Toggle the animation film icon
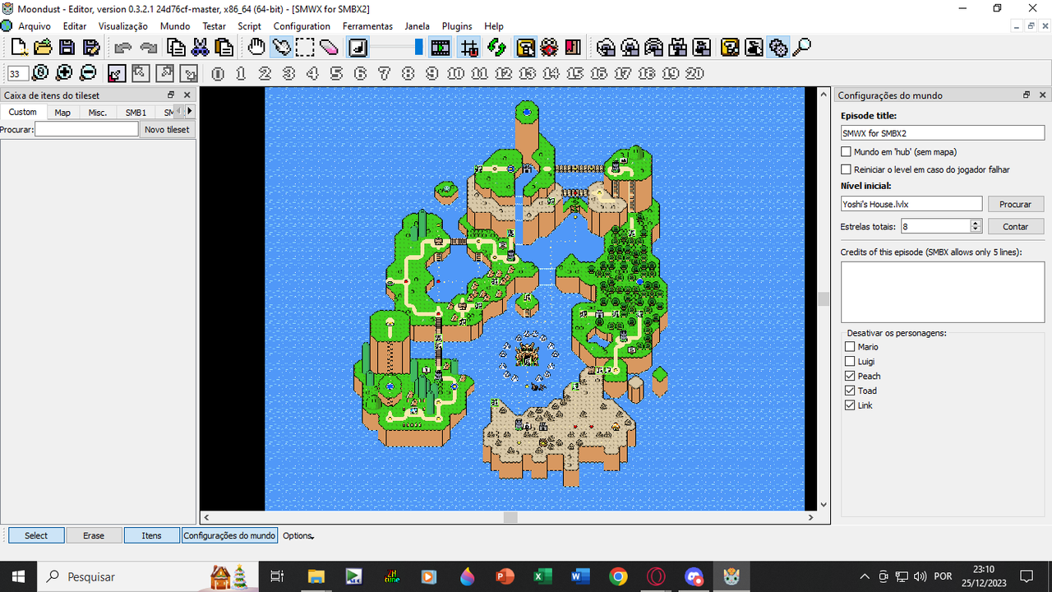Screen dimensions: 1052x592 [441, 47]
